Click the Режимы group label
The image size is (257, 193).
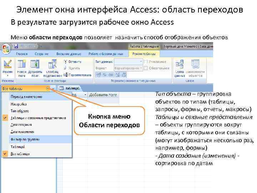(x=8, y=81)
